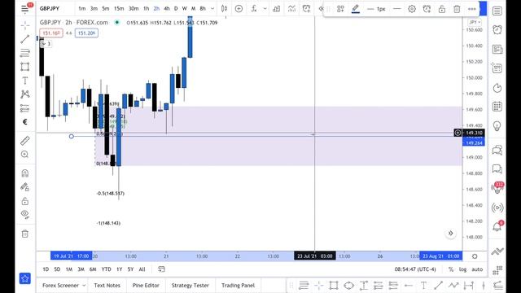Open the go to date icon

tap(161, 269)
